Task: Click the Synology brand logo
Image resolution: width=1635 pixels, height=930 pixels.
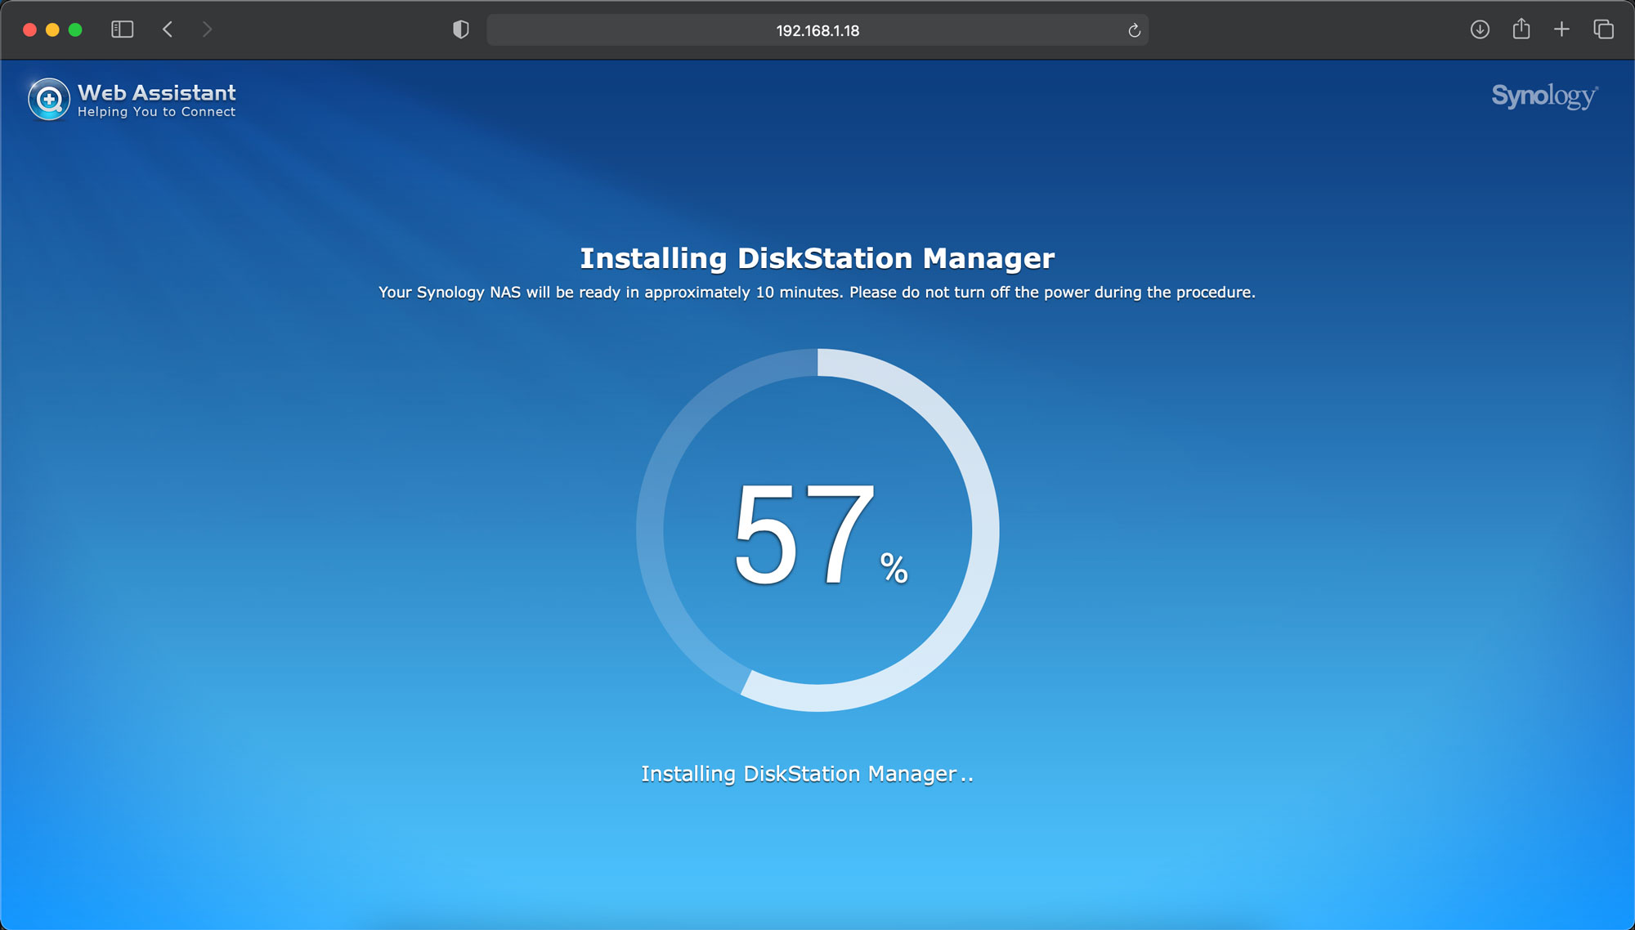Action: click(1543, 96)
